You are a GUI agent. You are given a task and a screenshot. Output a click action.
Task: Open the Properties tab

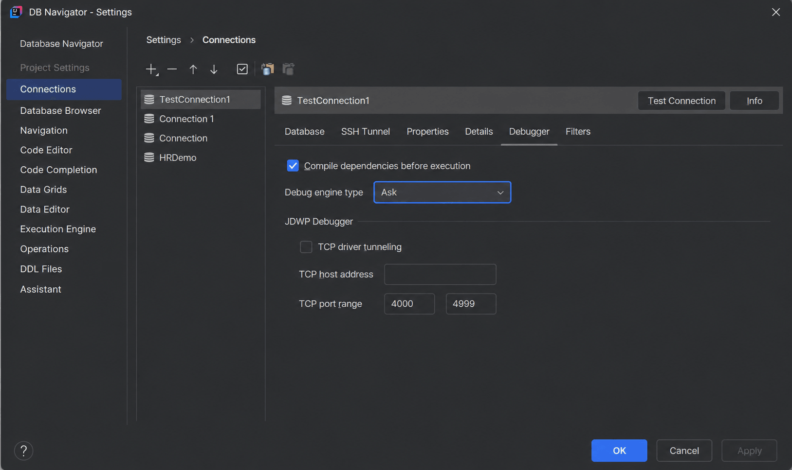coord(427,131)
